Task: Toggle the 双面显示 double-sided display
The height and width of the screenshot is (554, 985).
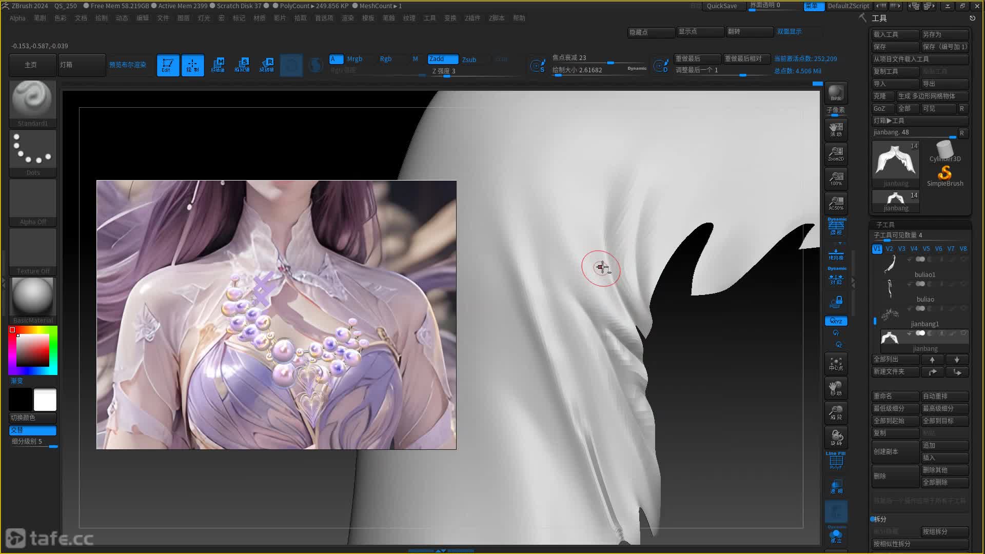Action: pyautogui.click(x=789, y=32)
